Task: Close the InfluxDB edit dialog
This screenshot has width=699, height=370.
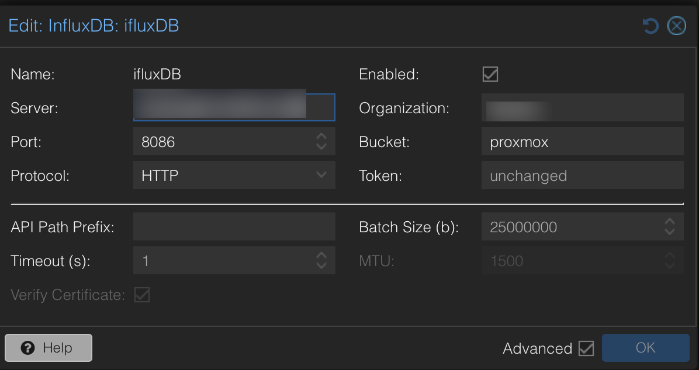Action: tap(677, 26)
